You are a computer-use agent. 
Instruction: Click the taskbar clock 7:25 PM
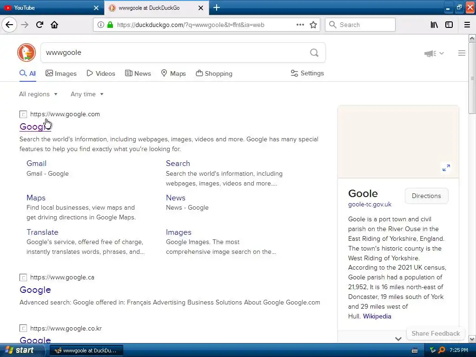pyautogui.click(x=459, y=350)
